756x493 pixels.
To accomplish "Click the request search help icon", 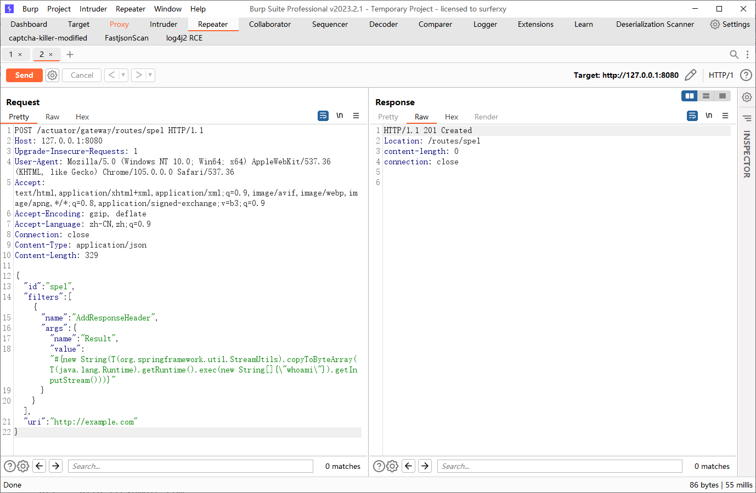I will 10,466.
